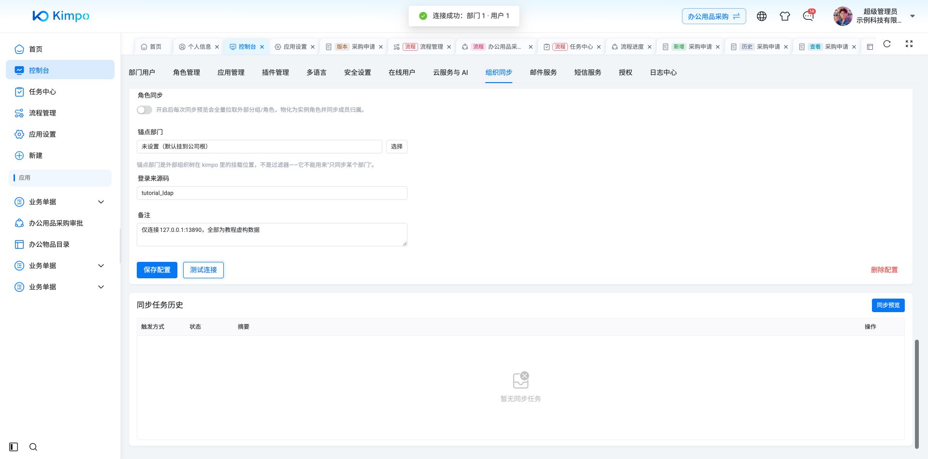The height and width of the screenshot is (459, 928).
Task: Enable the 角色同步 toggle switch
Action: click(145, 110)
